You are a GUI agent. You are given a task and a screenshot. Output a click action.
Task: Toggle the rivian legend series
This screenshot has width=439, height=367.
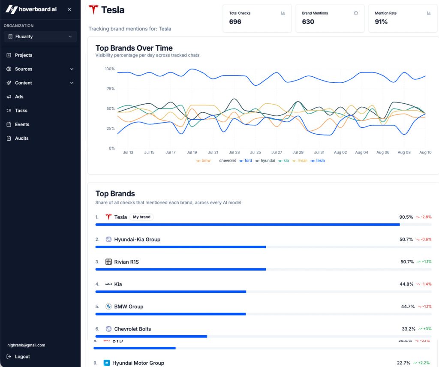pyautogui.click(x=300, y=161)
